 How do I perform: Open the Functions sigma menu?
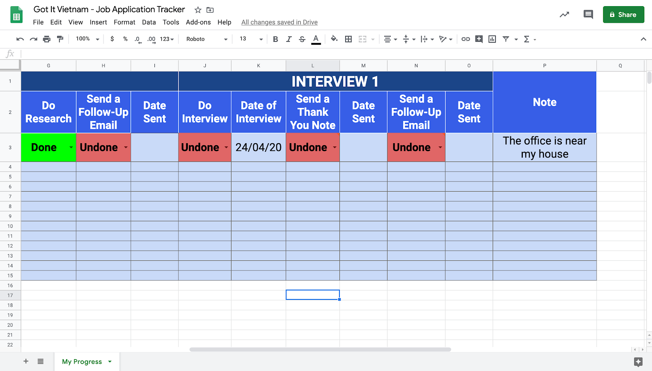coord(526,39)
